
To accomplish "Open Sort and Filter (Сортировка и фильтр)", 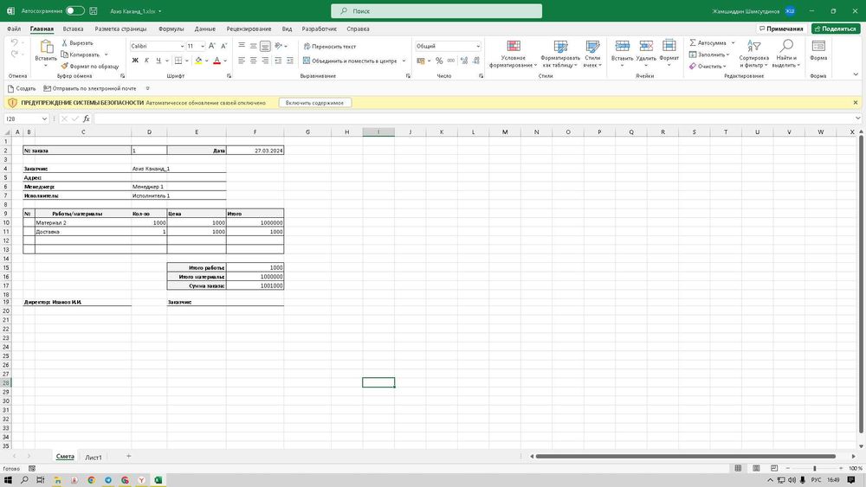I will 754,54.
